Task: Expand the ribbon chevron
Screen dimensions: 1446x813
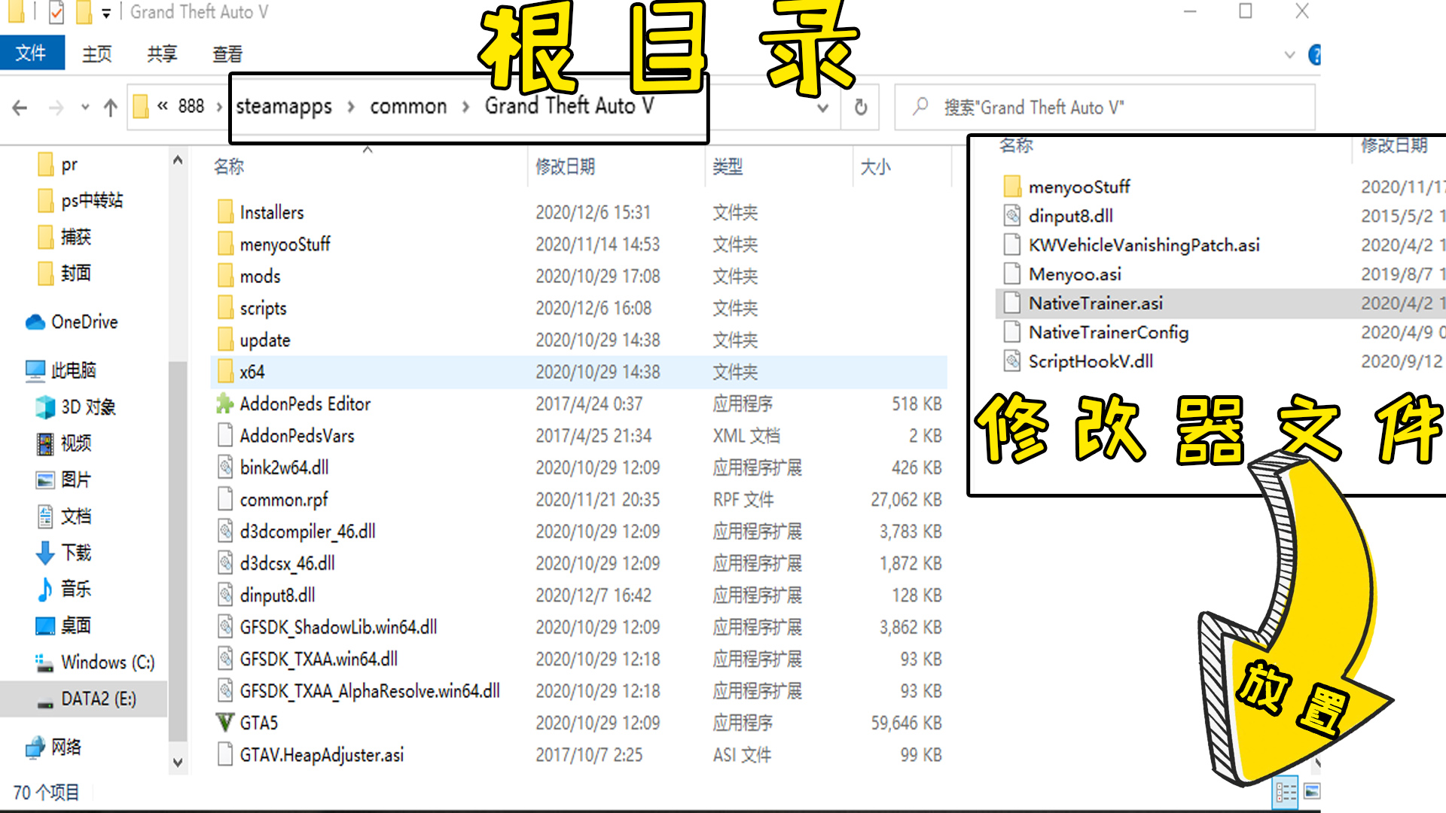Action: (1289, 55)
